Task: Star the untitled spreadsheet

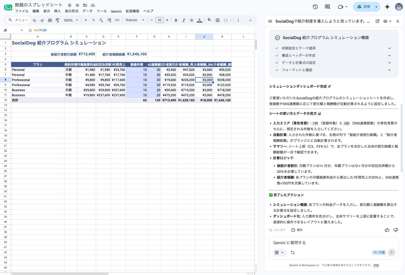Action: (x=77, y=5)
